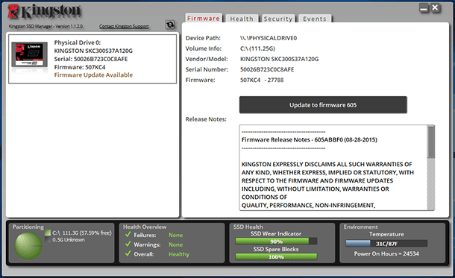Click the Overall health checkmark
Viewport: 455px width, 278px height.
pyautogui.click(x=128, y=253)
